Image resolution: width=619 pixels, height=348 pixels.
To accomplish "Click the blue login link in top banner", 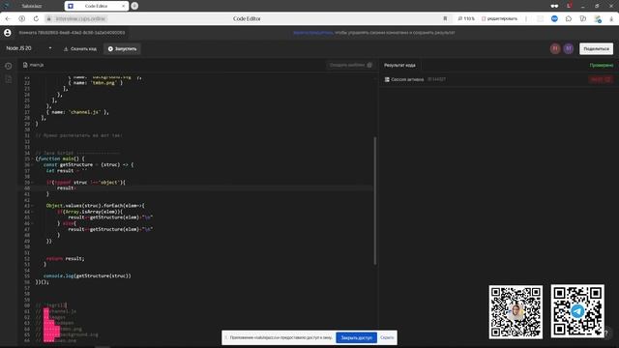I will (313, 33).
